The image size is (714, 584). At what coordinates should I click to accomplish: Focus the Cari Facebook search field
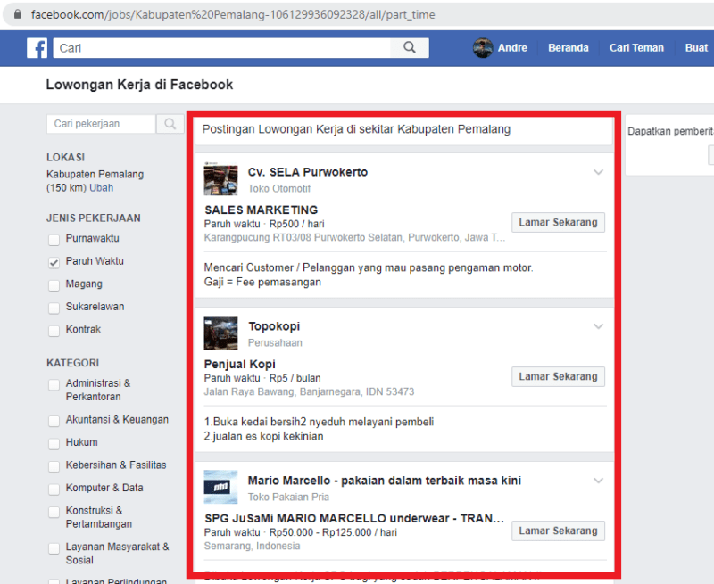221,48
